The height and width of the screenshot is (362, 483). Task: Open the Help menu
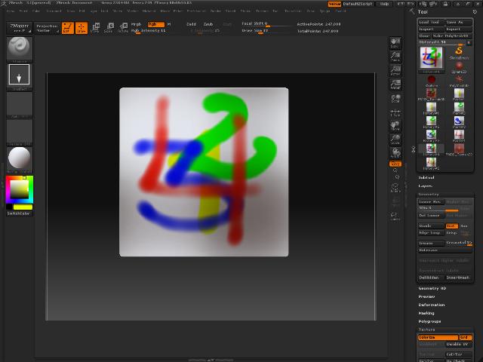[x=385, y=4]
